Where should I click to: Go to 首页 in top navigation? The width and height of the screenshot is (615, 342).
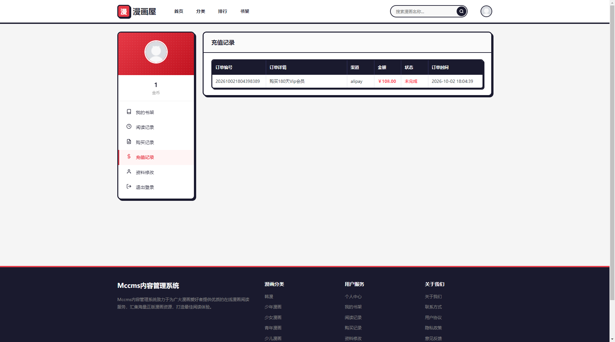[179, 11]
